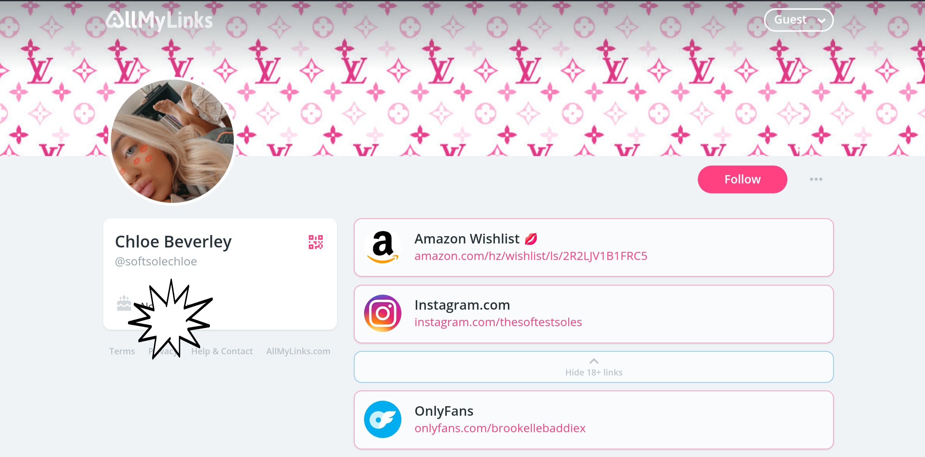
Task: Click the AllMyLinks logo
Action: point(159,20)
